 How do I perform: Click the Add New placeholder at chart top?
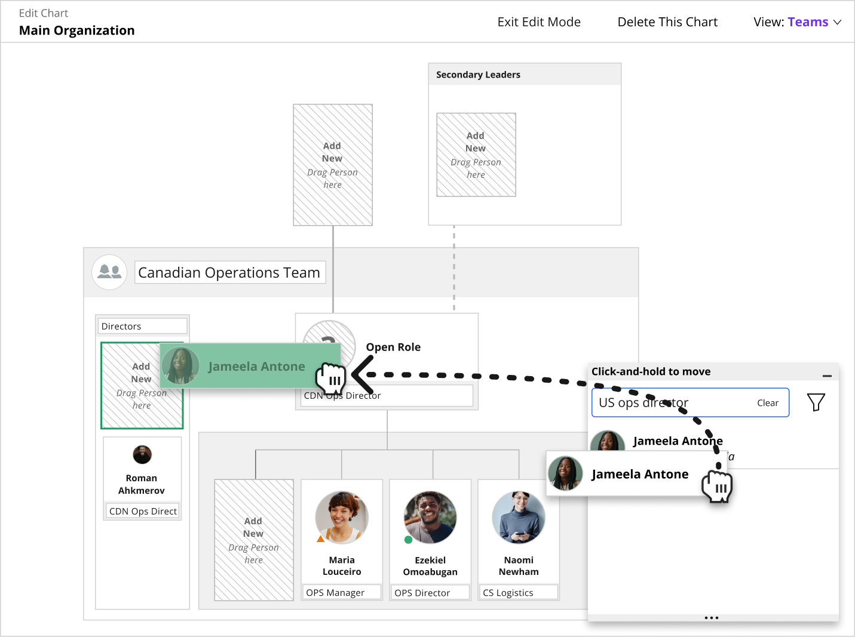(333, 165)
